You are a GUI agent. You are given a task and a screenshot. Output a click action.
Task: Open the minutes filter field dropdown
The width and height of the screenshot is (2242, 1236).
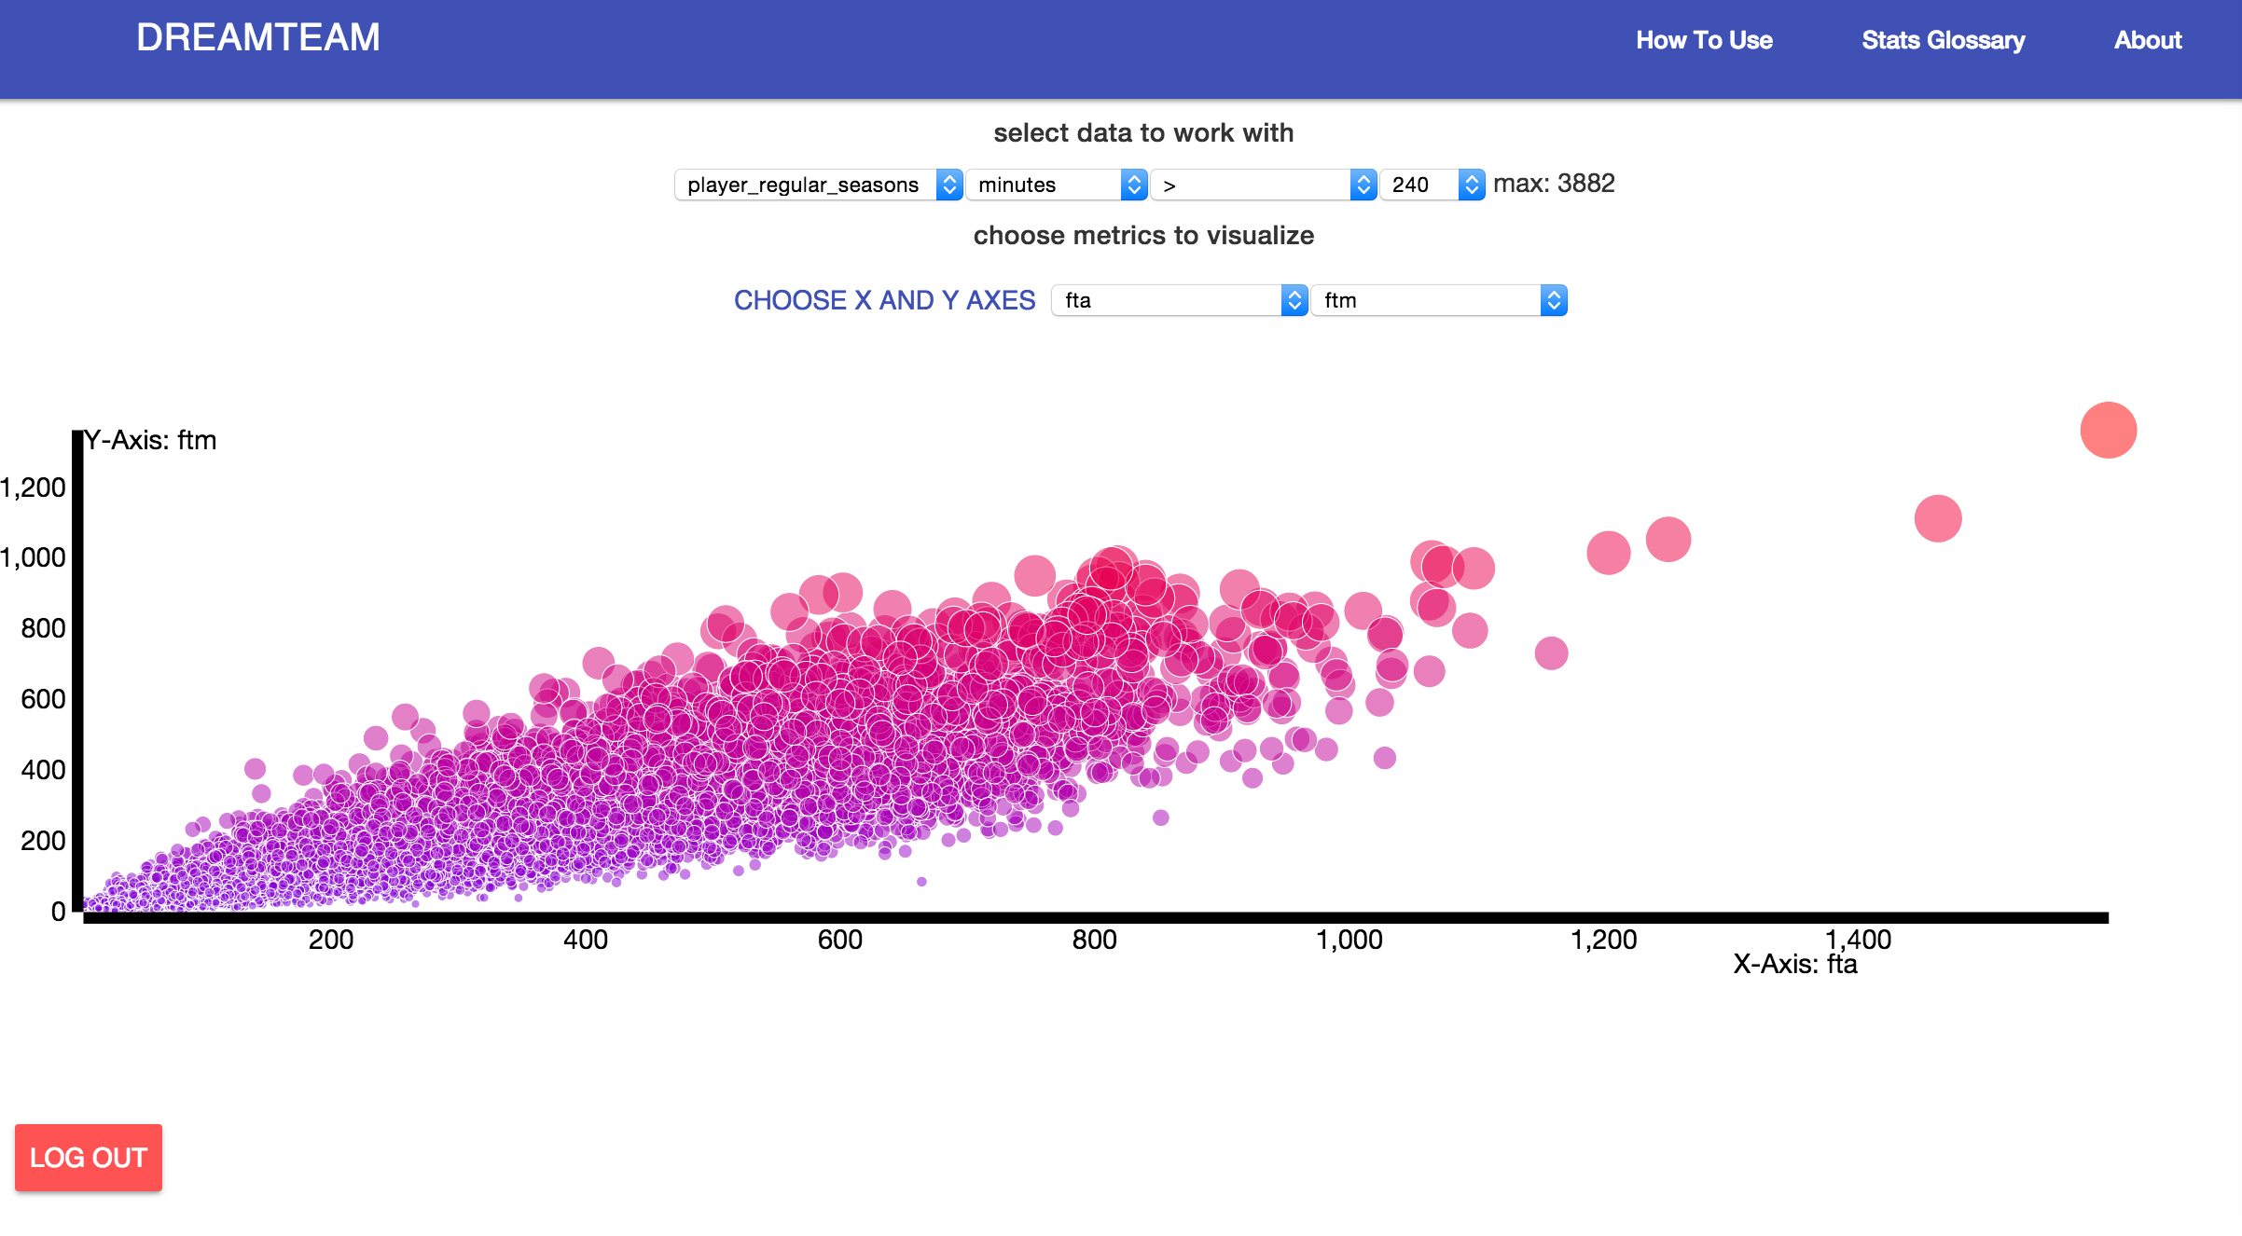pyautogui.click(x=1045, y=185)
